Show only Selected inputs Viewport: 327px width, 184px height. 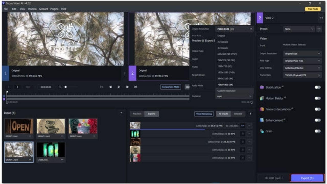[x=238, y=114]
